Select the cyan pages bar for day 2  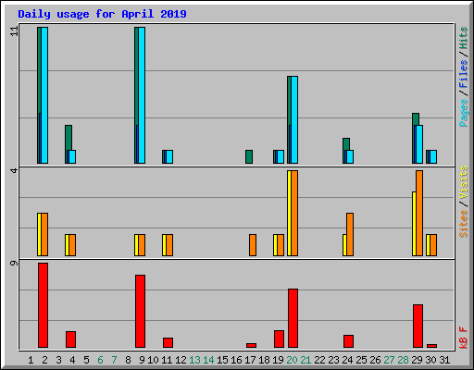(x=44, y=95)
